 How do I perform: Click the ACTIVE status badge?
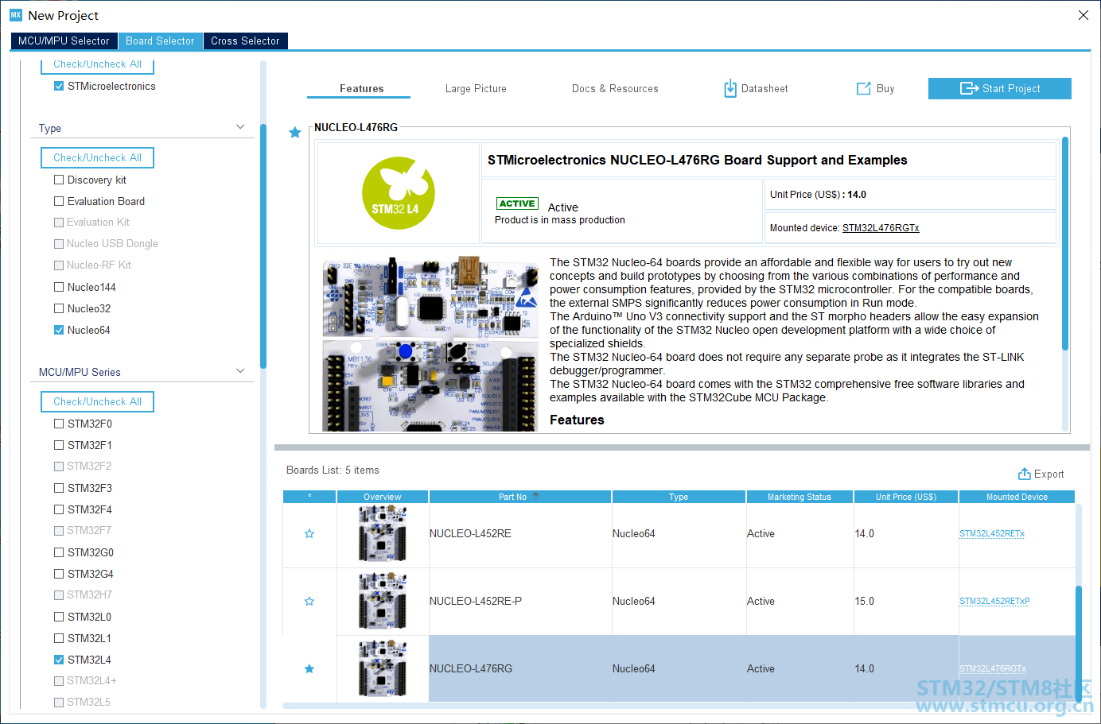coord(517,203)
